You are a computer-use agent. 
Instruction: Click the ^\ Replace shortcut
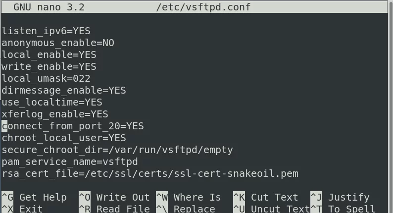tap(186, 209)
